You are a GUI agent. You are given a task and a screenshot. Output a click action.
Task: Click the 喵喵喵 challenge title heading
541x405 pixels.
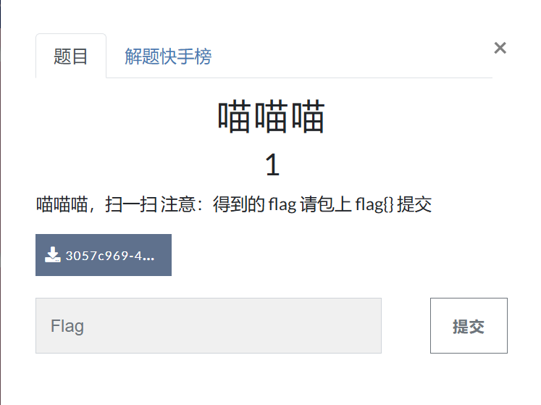click(271, 117)
